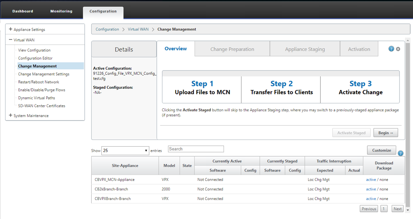
Task: Go to the Appliance Staging tab
Action: 304,49
